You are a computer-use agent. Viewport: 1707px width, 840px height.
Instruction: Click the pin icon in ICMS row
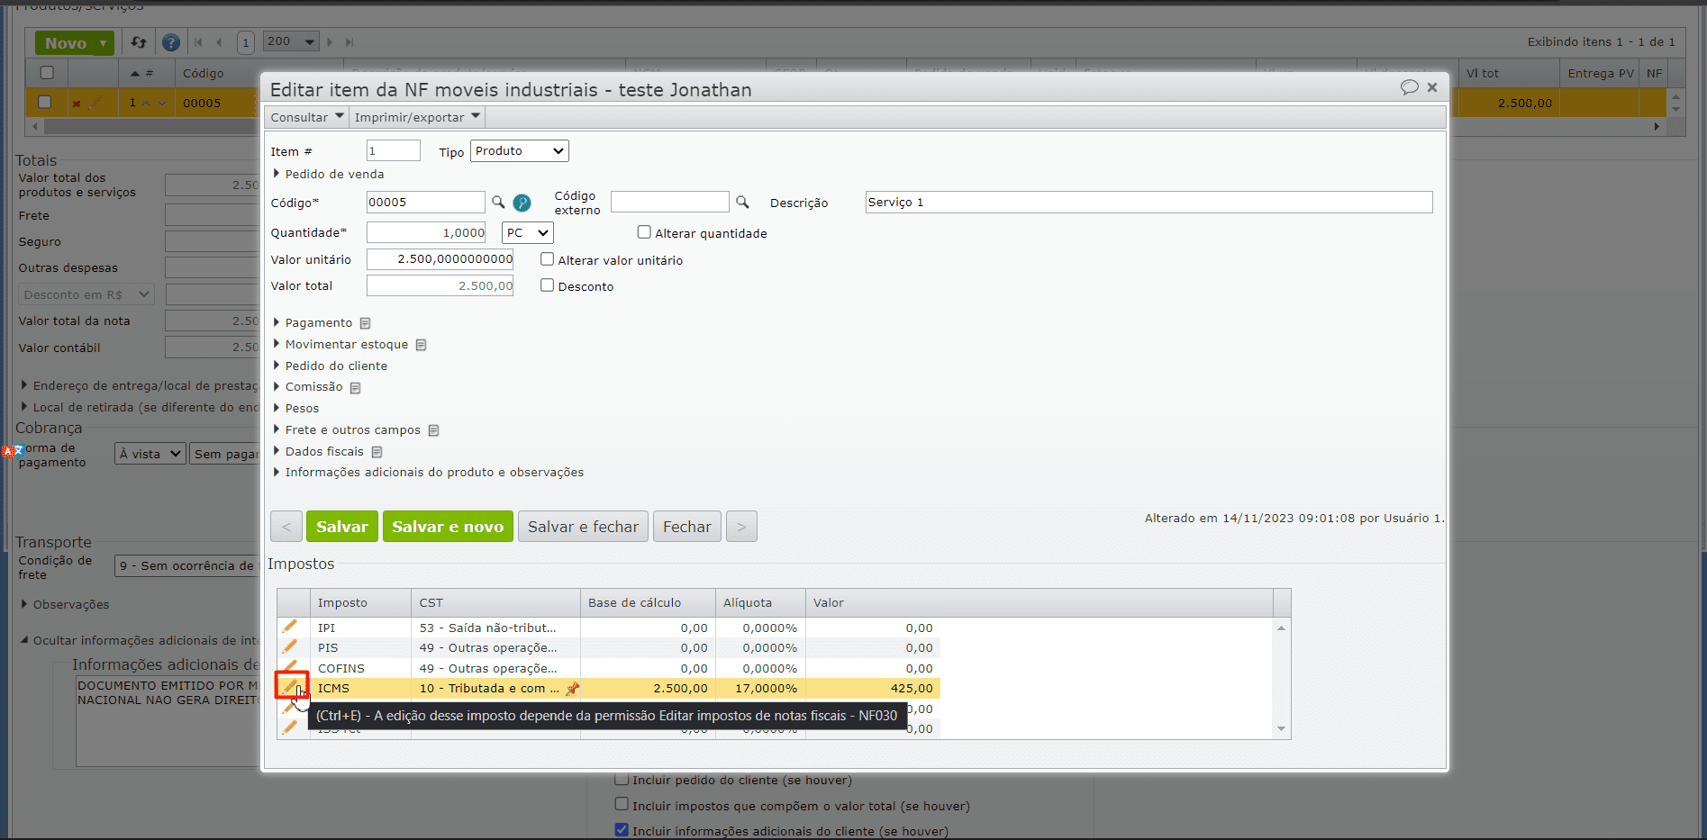point(572,689)
